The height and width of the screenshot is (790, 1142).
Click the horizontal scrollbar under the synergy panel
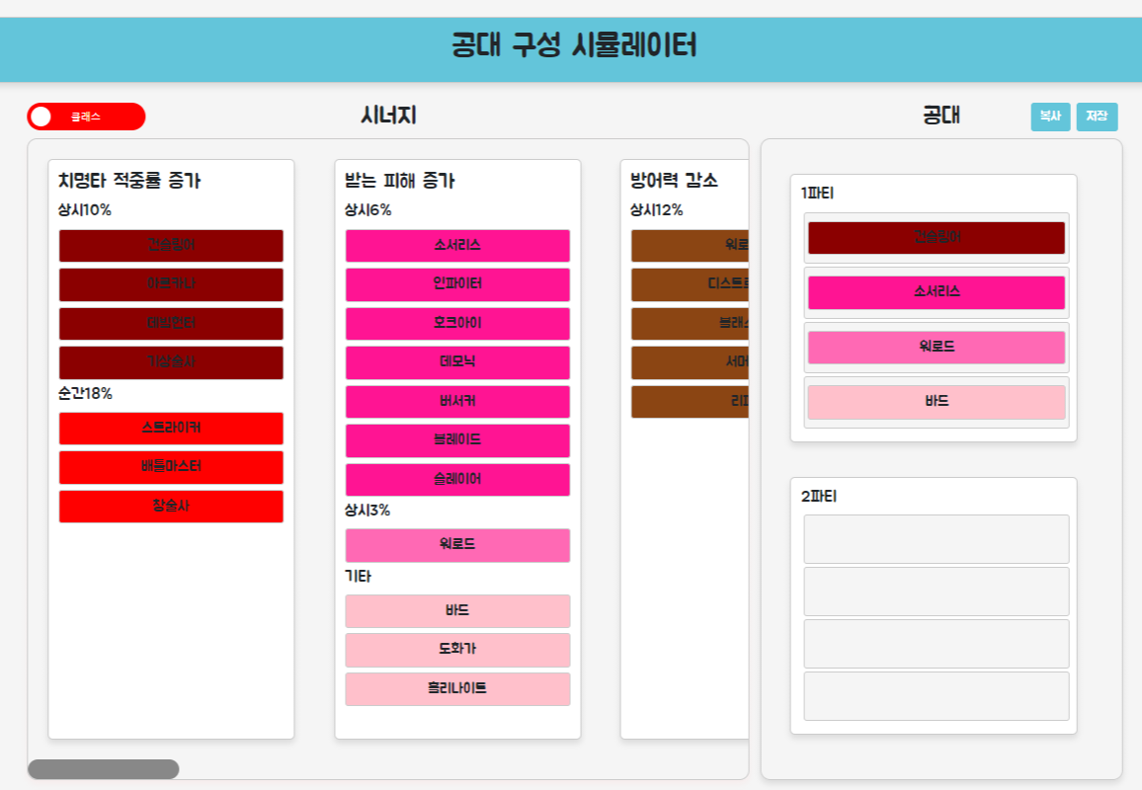click(x=104, y=769)
